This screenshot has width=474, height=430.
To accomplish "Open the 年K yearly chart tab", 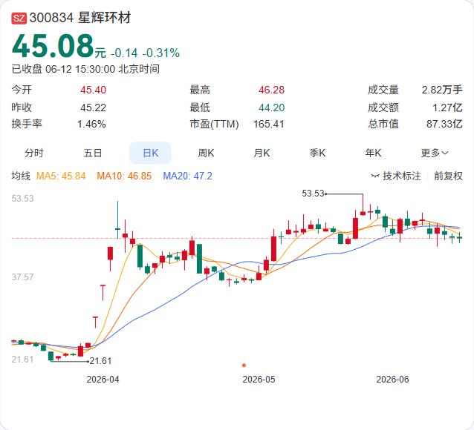I will pyautogui.click(x=374, y=153).
